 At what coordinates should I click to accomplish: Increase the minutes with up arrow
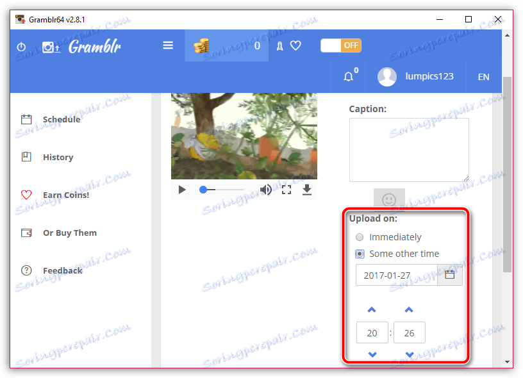click(409, 310)
